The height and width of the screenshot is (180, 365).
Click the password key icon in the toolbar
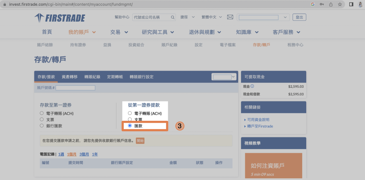322,4
